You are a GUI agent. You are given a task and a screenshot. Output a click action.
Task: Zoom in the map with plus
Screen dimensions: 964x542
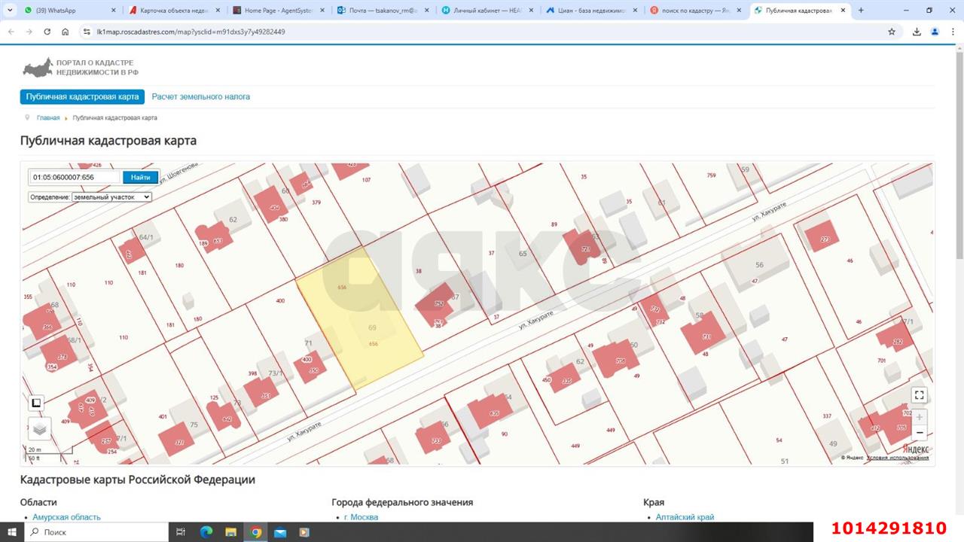pyautogui.click(x=919, y=417)
